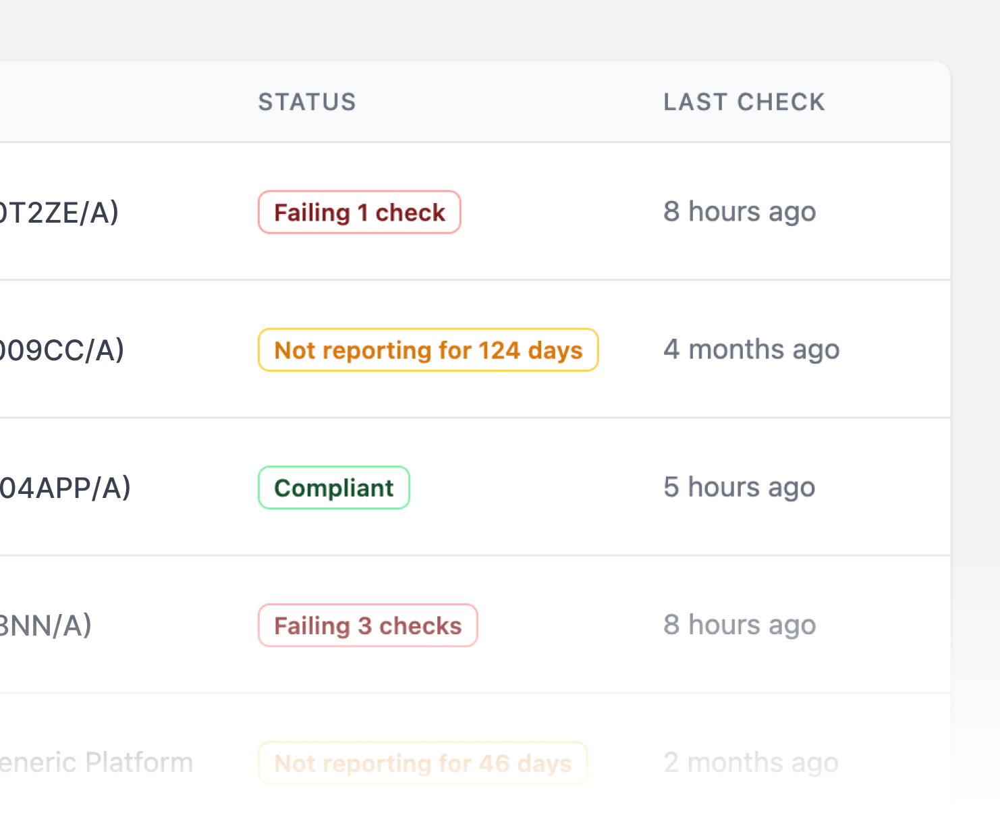Image resolution: width=1000 pixels, height=834 pixels.
Task: Select the '5 hours ago' last check time
Action: (739, 487)
